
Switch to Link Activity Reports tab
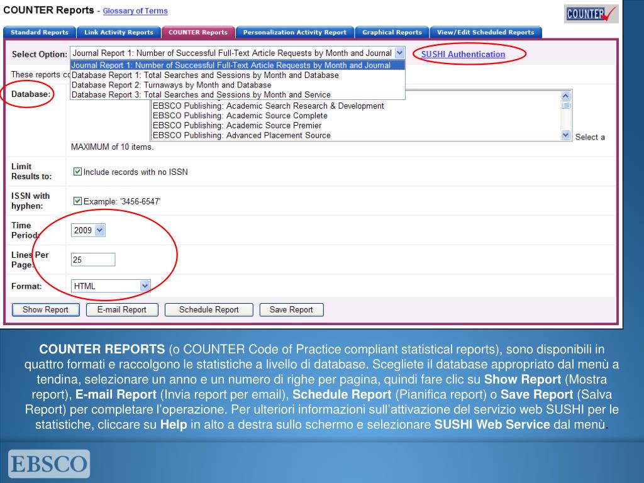tap(119, 33)
